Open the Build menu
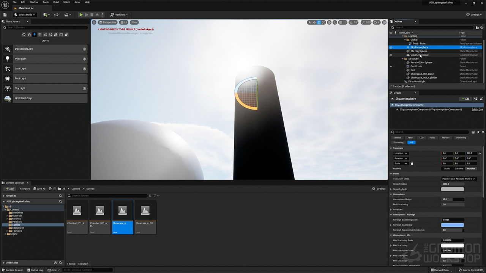 point(56,2)
